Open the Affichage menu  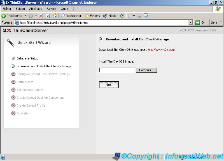pos(36,9)
